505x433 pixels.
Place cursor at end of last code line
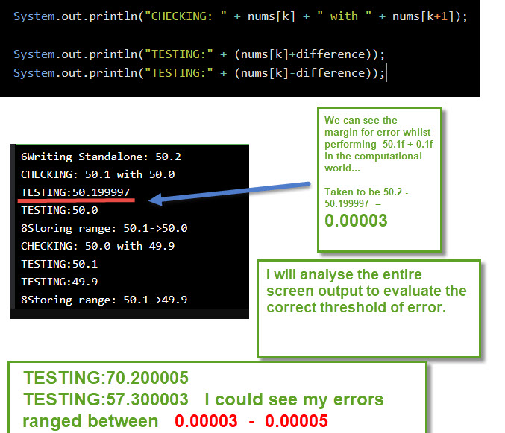point(386,72)
